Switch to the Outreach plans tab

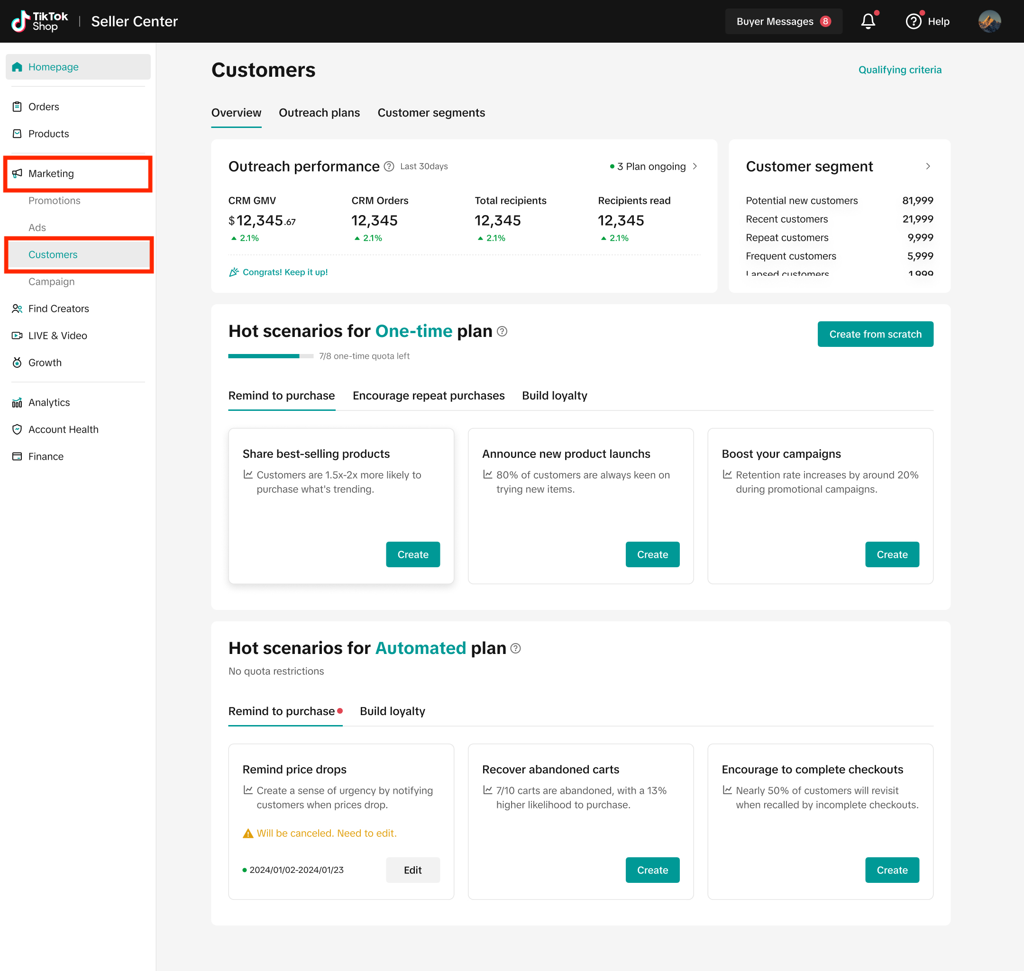[x=319, y=113]
